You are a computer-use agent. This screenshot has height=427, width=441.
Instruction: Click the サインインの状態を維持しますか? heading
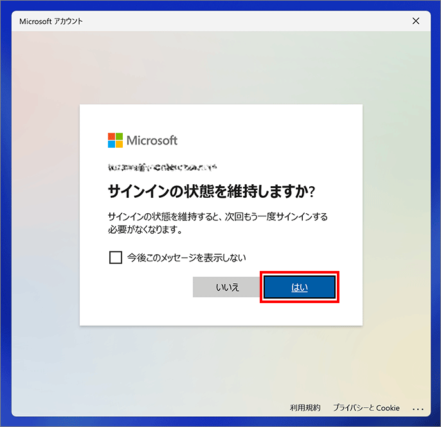[212, 191]
